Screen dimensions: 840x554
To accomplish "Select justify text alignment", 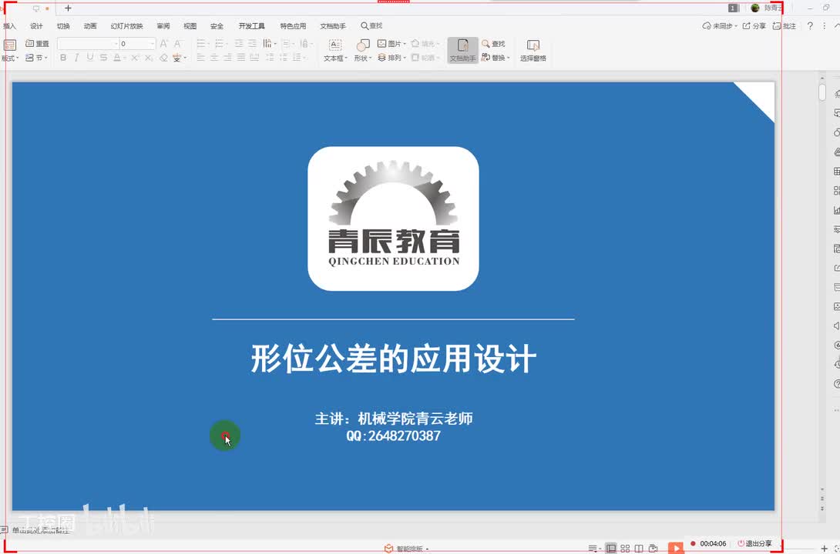I will (241, 58).
